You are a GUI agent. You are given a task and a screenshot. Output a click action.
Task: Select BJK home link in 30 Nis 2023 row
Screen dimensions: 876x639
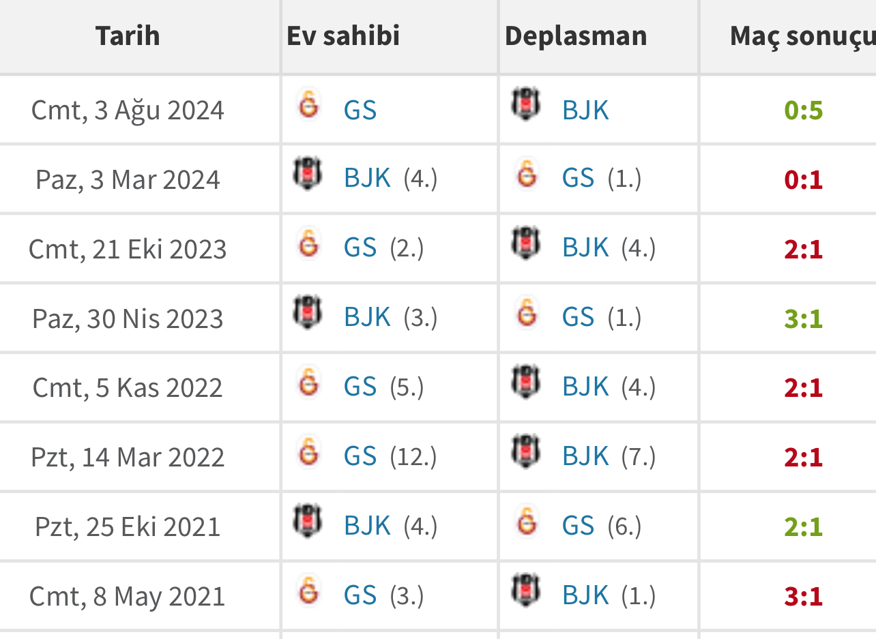(x=367, y=318)
